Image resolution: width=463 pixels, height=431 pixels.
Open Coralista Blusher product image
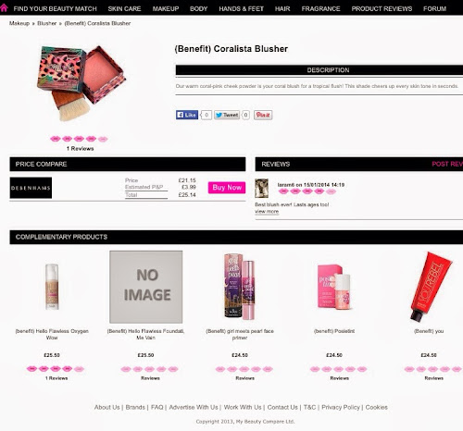[x=81, y=82]
